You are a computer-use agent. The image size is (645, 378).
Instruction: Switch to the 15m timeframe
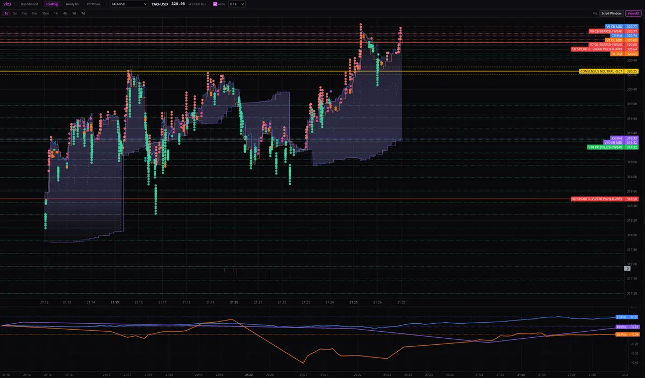[x=45, y=13]
